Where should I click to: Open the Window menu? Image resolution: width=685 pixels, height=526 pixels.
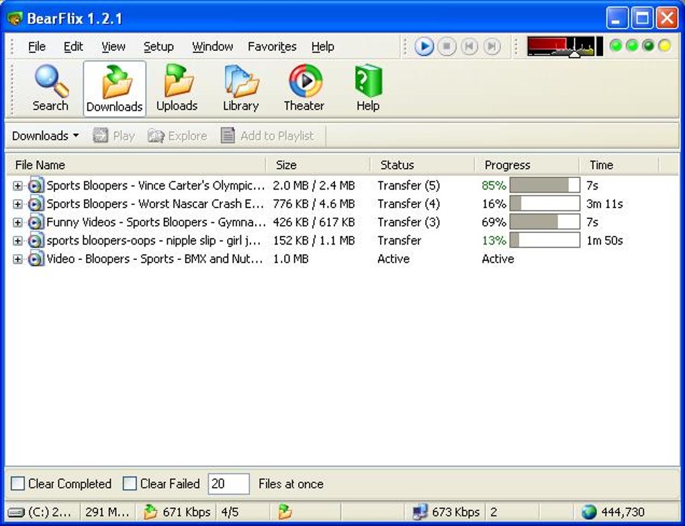point(212,46)
